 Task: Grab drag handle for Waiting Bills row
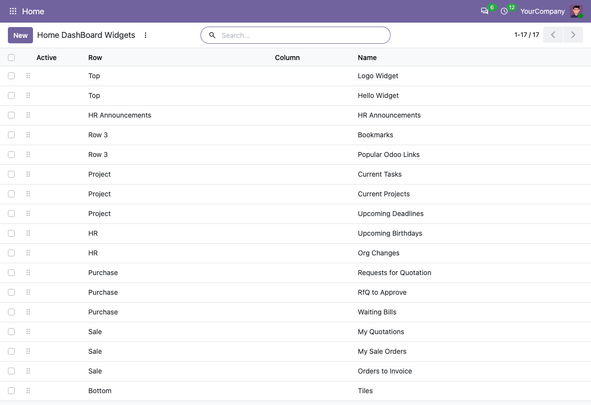28,312
